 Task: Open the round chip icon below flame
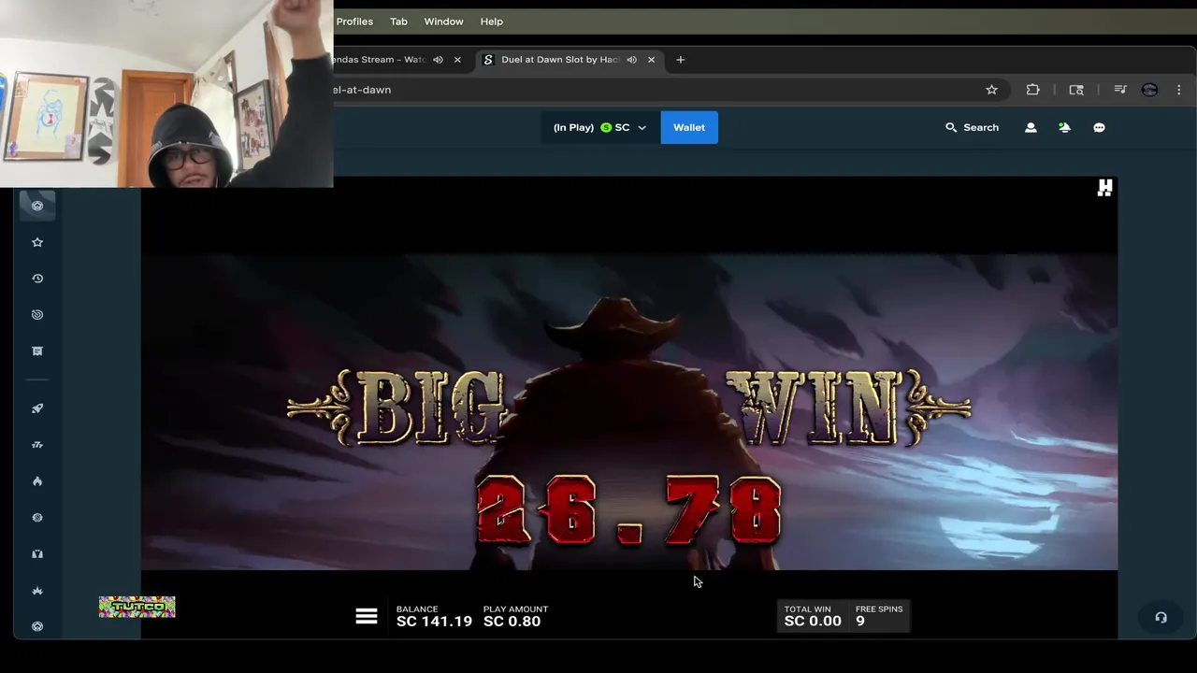[x=37, y=518]
